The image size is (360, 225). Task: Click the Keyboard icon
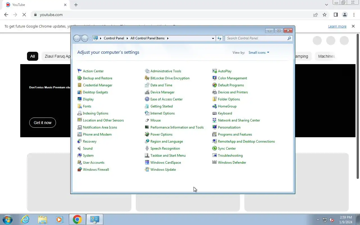coord(215,113)
